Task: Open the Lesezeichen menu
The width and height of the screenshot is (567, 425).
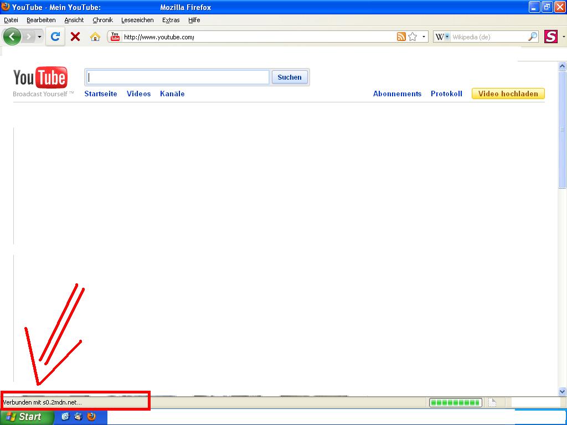Action: click(x=137, y=20)
